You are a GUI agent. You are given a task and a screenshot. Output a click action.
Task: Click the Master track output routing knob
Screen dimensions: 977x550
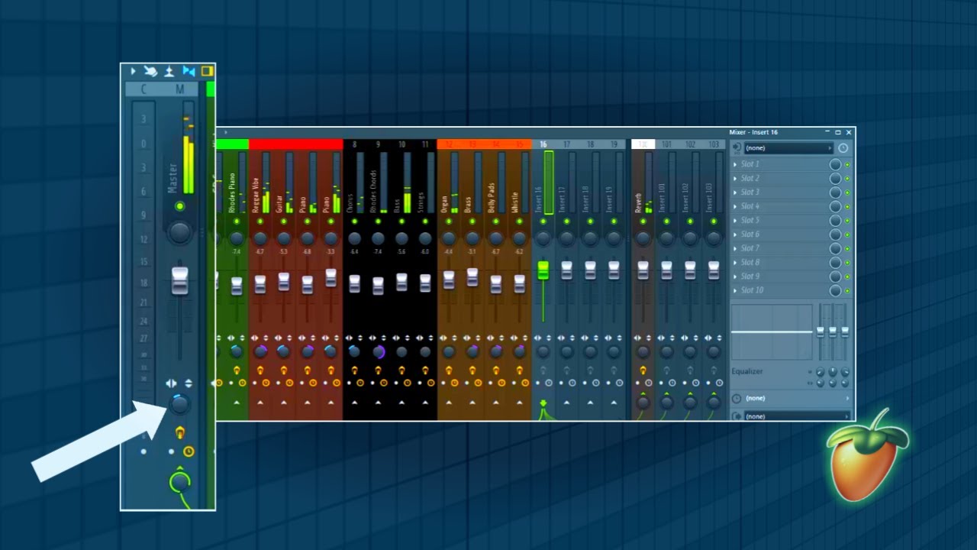pyautogui.click(x=179, y=481)
